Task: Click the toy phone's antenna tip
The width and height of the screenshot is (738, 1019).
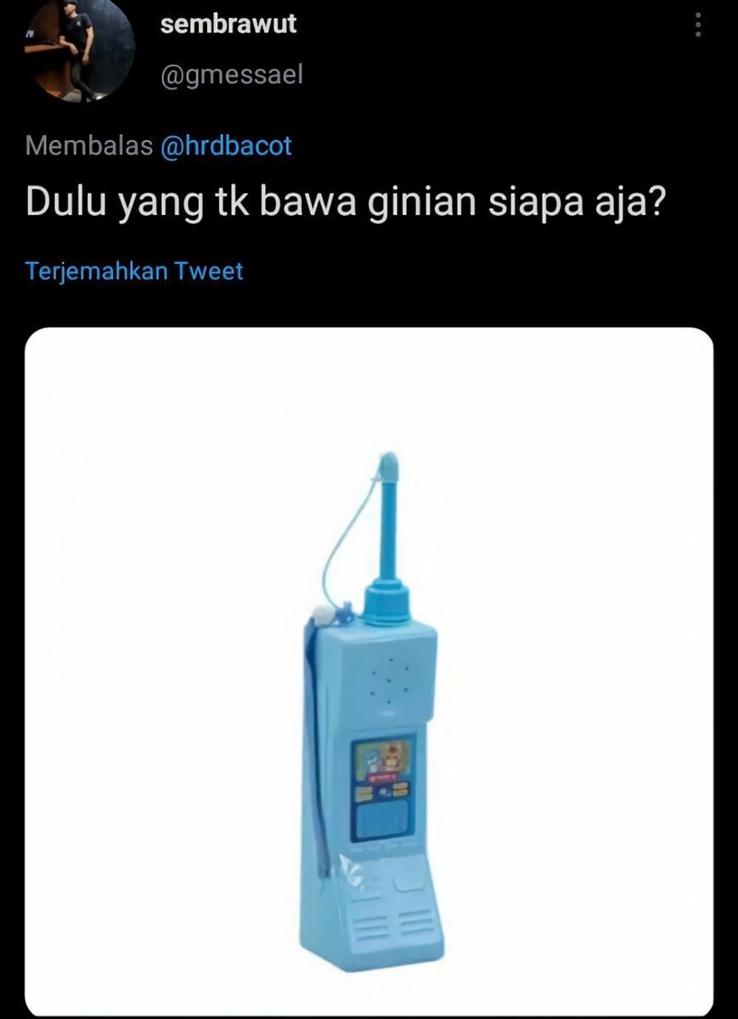Action: coord(387,465)
